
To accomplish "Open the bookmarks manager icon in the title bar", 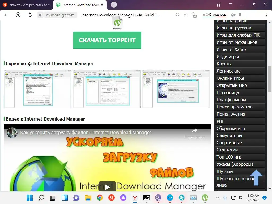I will pyautogui.click(x=219, y=5).
